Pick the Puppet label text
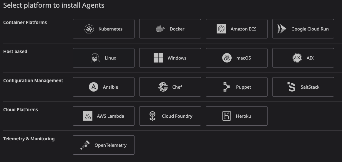Image resolution: width=342 pixels, height=162 pixels. 243,87
